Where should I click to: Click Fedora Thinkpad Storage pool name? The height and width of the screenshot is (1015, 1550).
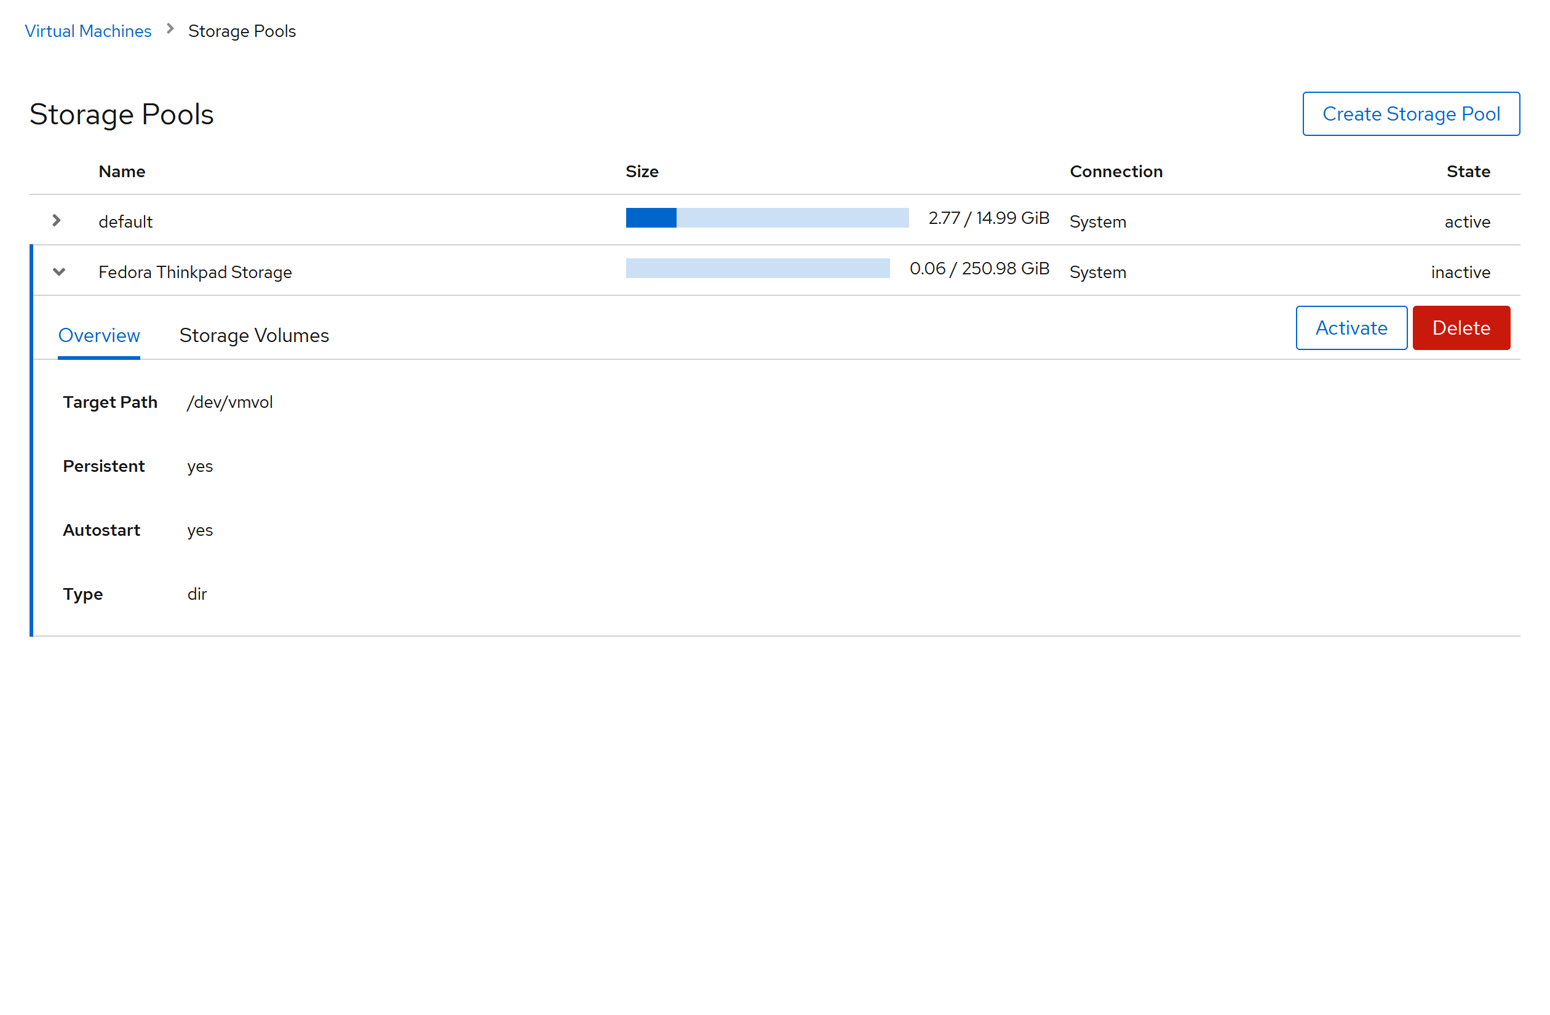click(x=195, y=273)
